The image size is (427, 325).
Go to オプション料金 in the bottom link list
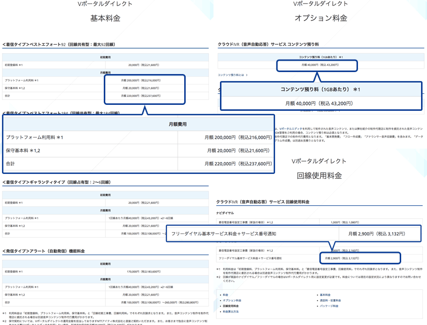coord(232,301)
